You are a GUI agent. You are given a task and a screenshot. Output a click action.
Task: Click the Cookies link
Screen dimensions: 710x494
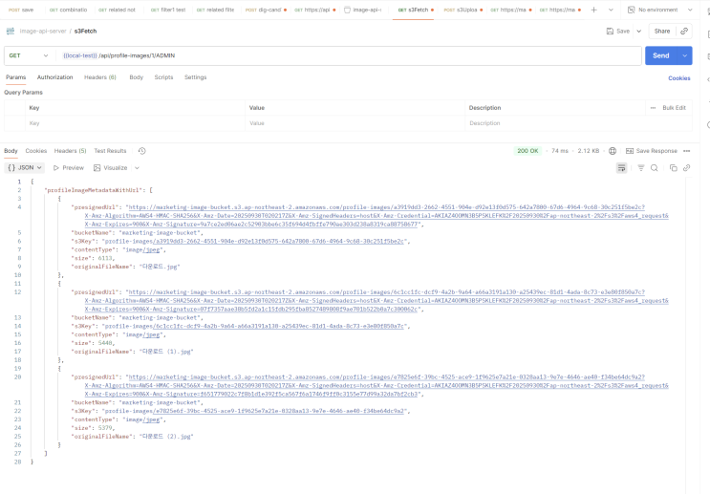pos(679,78)
